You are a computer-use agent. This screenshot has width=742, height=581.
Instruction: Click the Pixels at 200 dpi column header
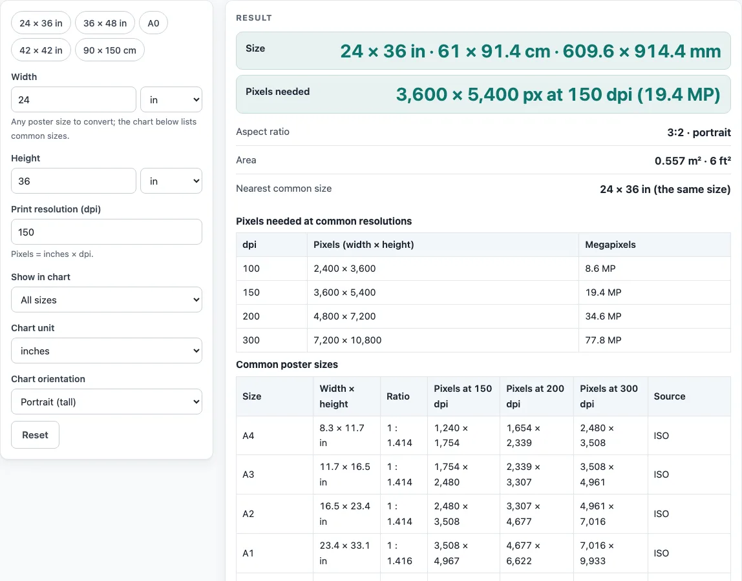pos(535,396)
